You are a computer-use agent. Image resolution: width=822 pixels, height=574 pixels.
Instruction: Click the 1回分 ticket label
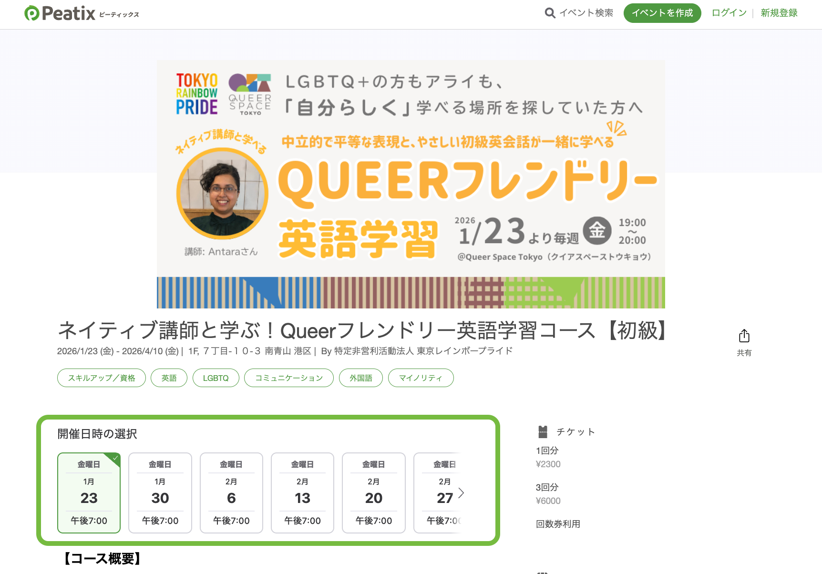pos(547,451)
